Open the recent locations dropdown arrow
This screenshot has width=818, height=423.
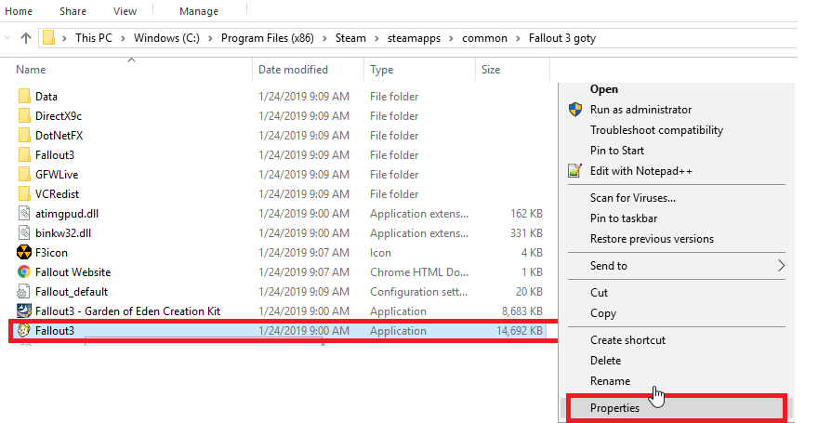pyautogui.click(x=7, y=37)
